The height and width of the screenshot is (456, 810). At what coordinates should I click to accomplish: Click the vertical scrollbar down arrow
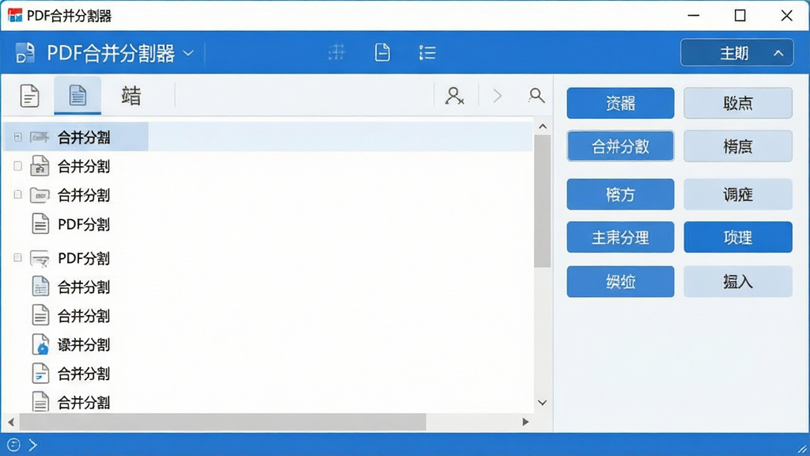tap(543, 403)
